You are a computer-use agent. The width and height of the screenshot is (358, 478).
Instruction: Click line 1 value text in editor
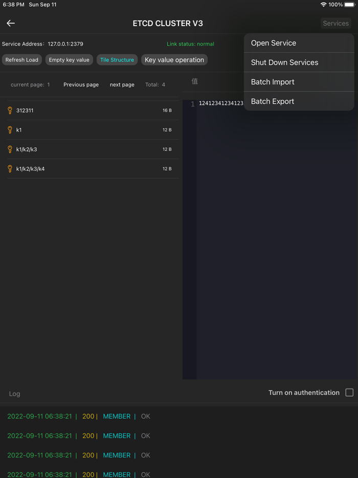coord(221,103)
